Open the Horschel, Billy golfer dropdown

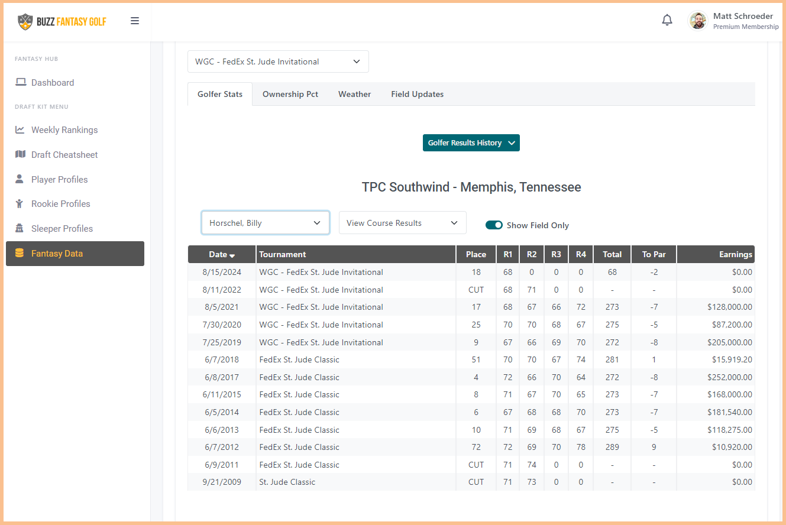click(266, 223)
